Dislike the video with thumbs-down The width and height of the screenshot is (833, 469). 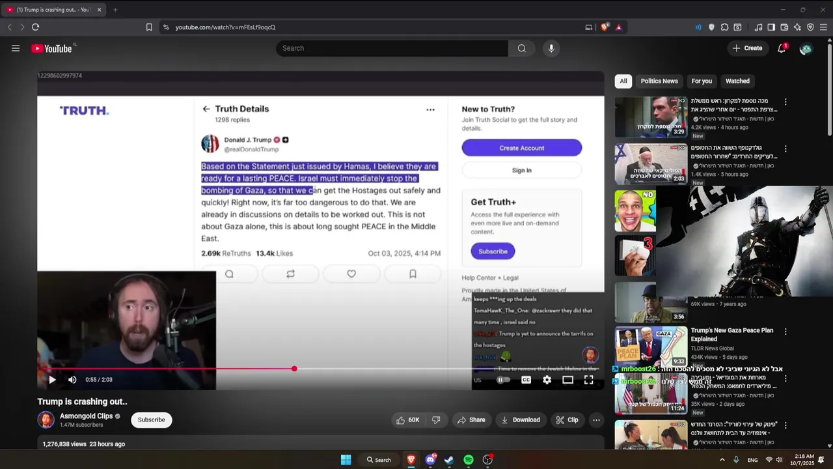436,420
